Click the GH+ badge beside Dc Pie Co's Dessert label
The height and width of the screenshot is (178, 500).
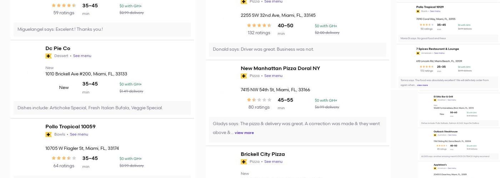(49, 56)
